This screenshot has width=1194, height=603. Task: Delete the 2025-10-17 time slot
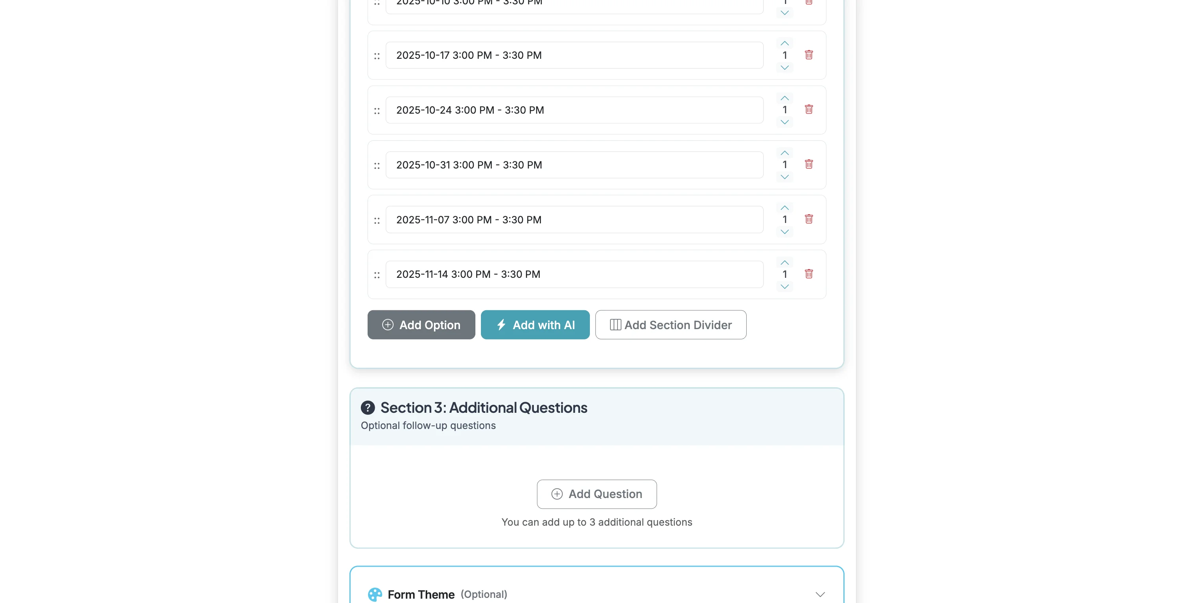pos(809,54)
